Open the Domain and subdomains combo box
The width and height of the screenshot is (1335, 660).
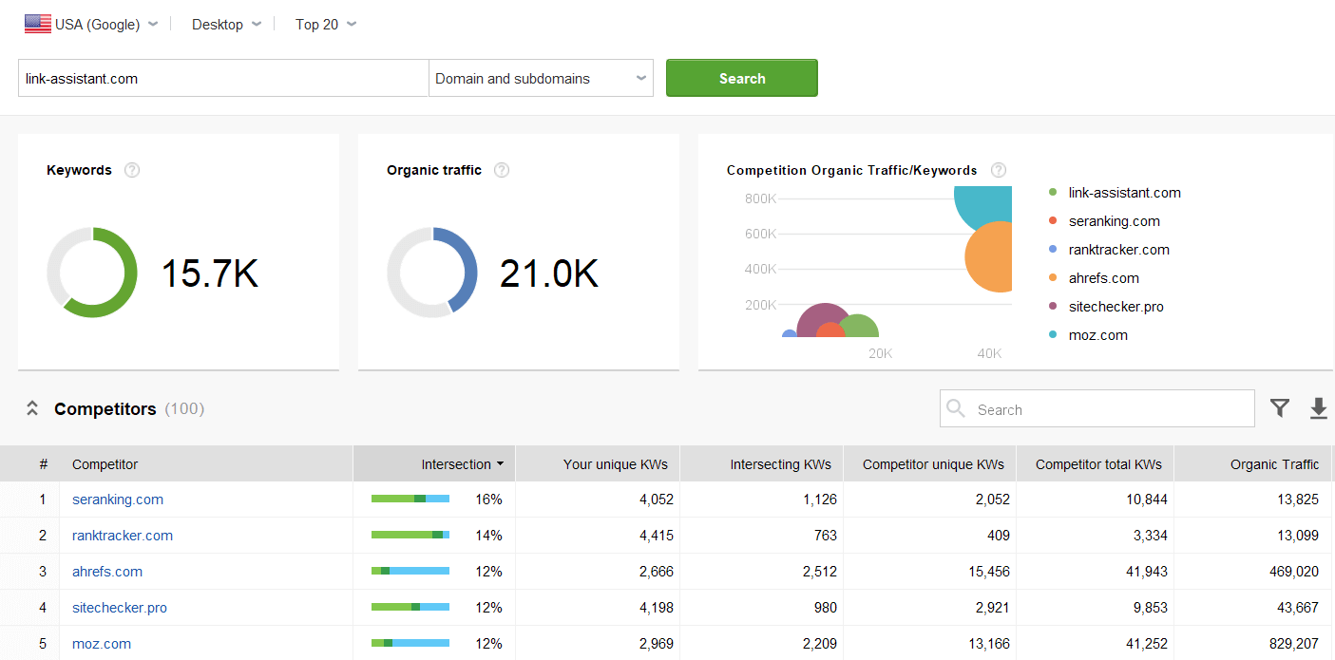pos(541,78)
